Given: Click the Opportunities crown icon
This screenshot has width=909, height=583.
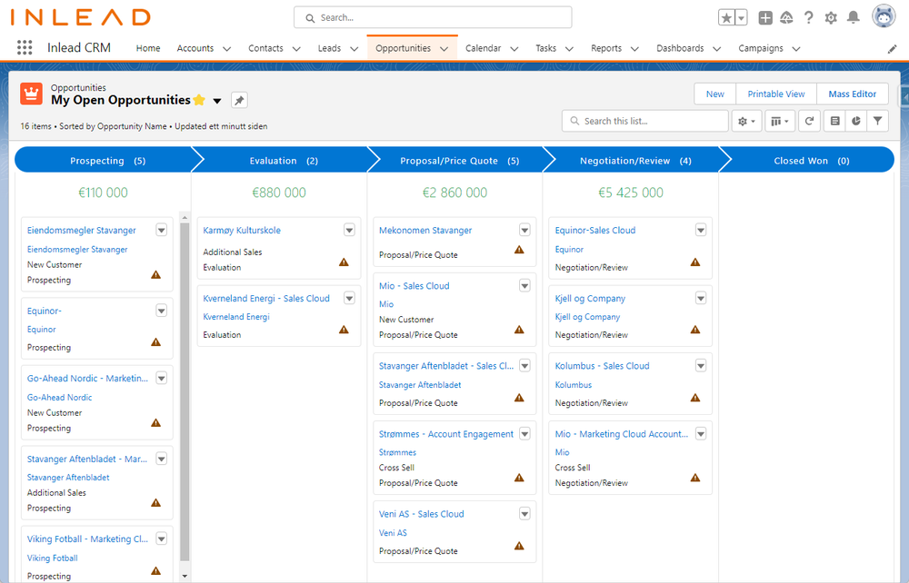Looking at the screenshot, I should coord(31,94).
